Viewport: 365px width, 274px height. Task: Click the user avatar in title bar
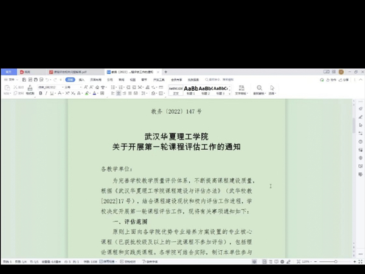coord(341,72)
